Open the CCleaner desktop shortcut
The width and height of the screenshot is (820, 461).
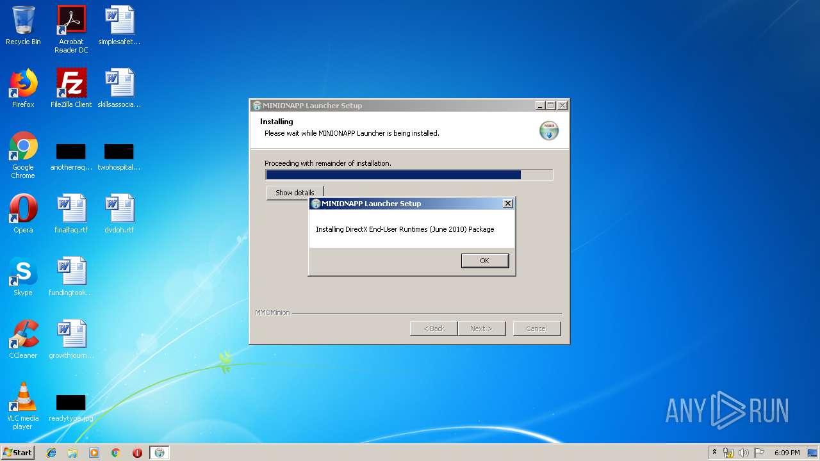click(x=23, y=339)
